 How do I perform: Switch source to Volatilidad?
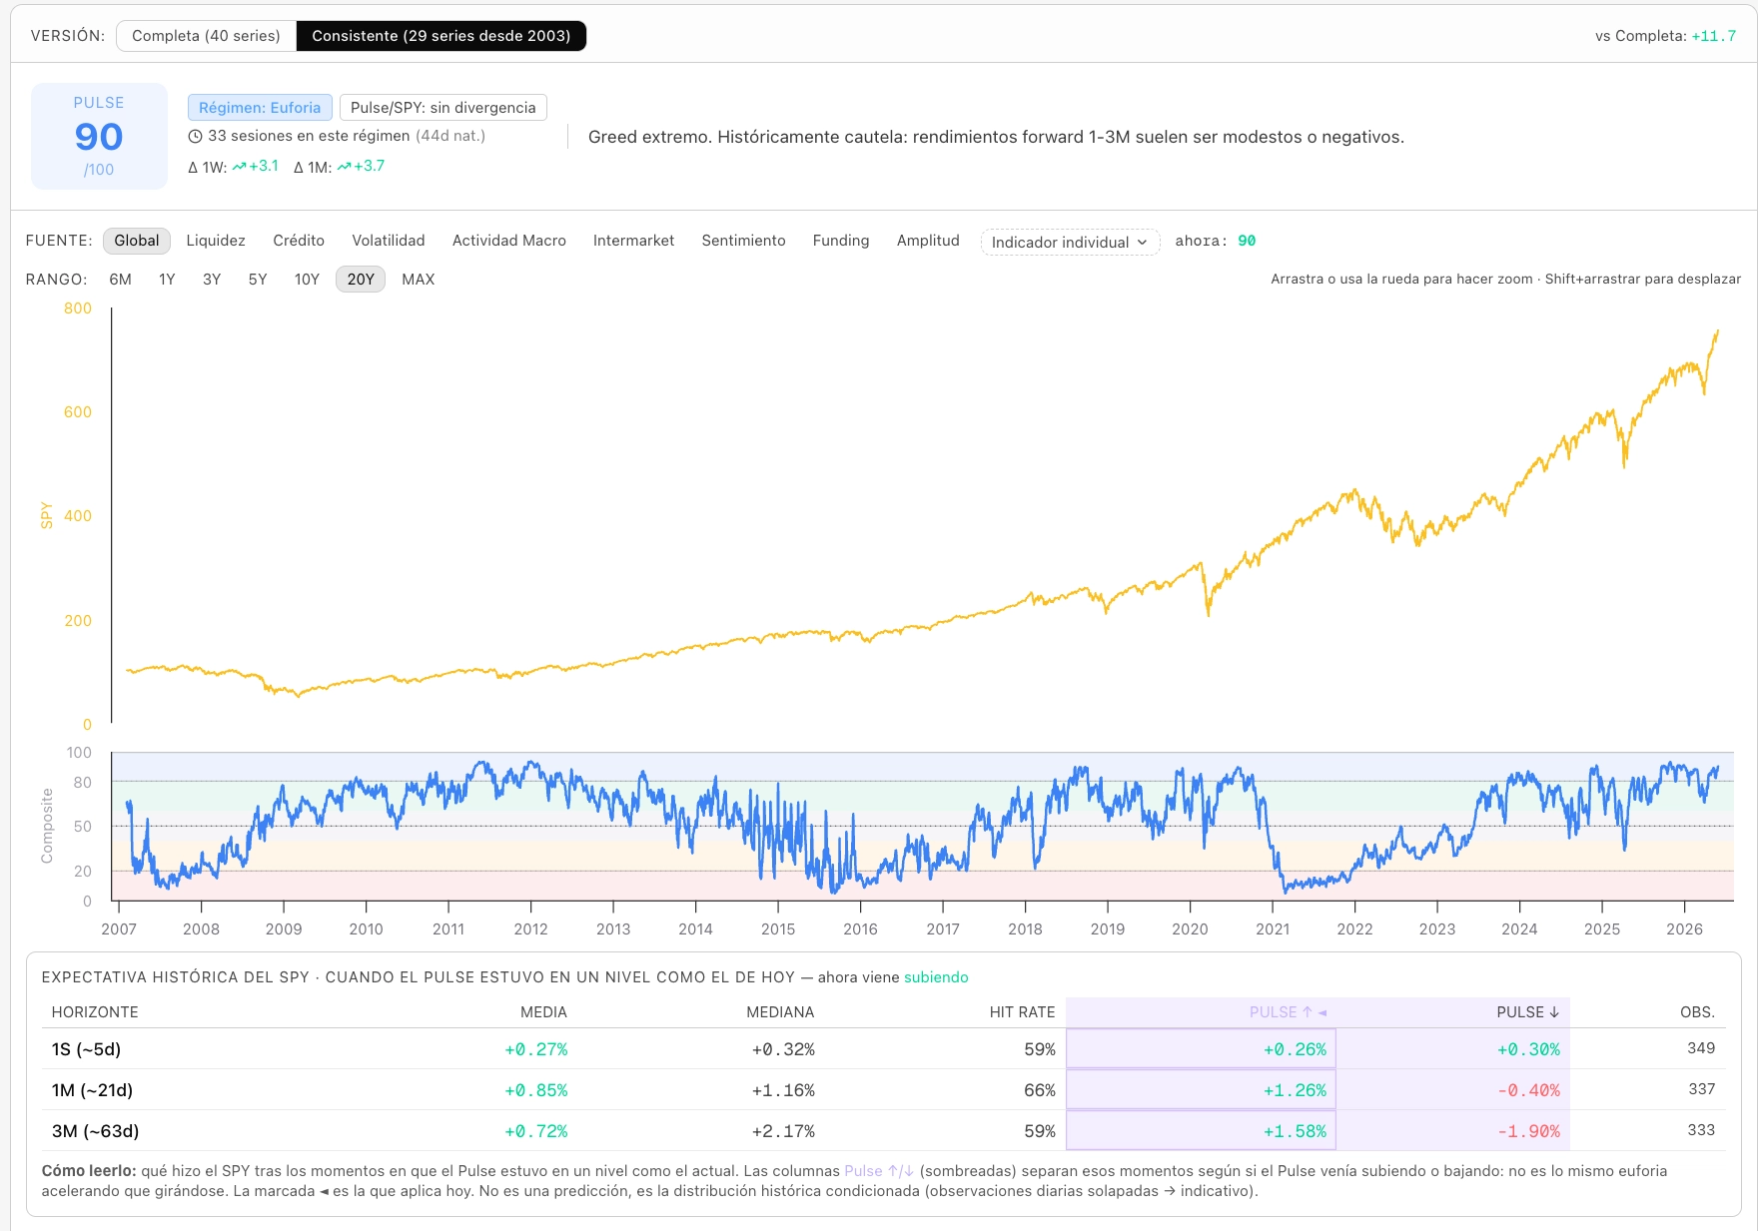click(389, 241)
